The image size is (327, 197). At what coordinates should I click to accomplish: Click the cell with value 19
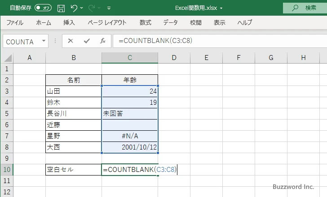tap(130, 103)
